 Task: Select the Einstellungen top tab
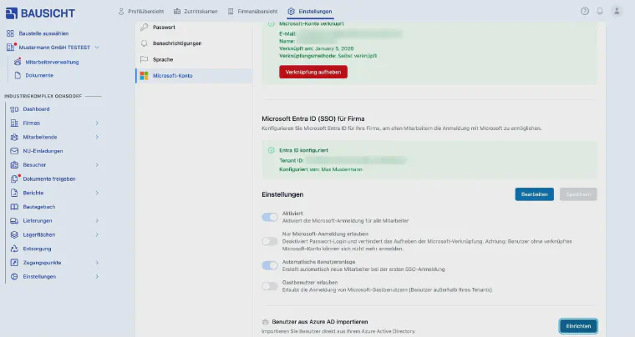click(310, 12)
